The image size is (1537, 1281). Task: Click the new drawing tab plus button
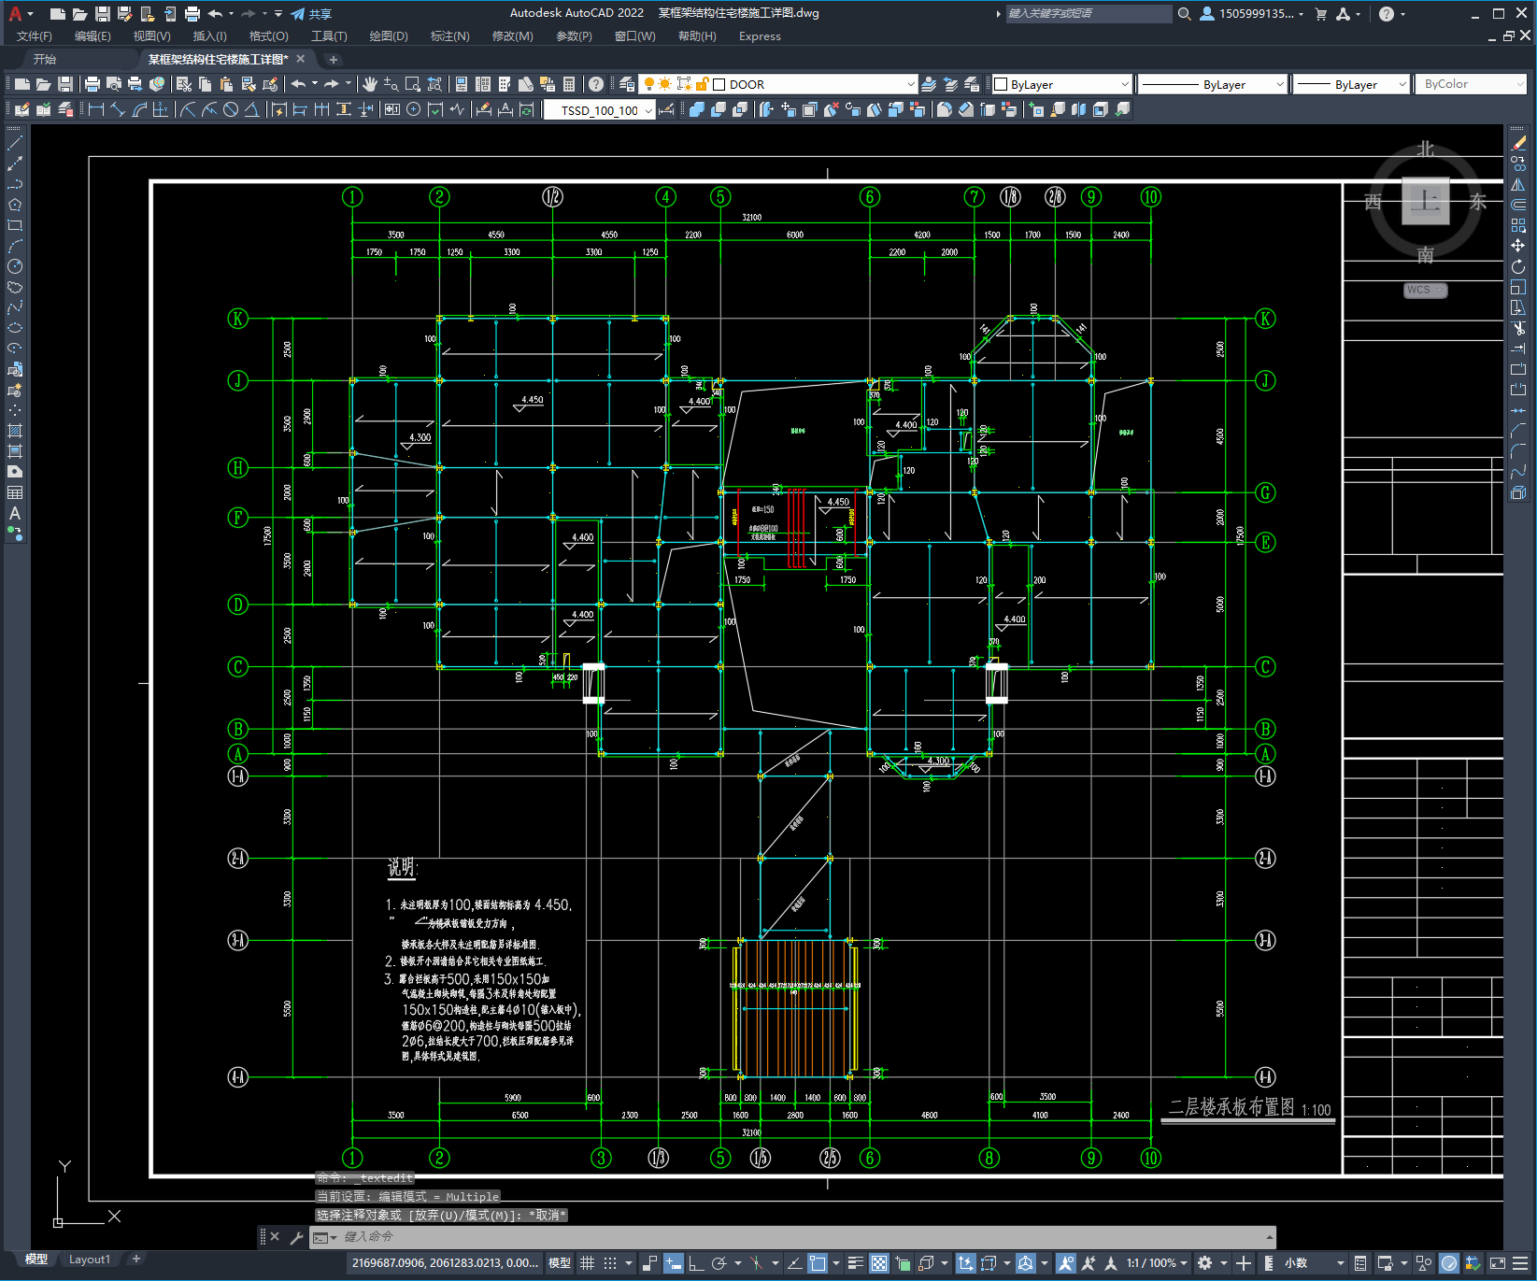pos(334,60)
